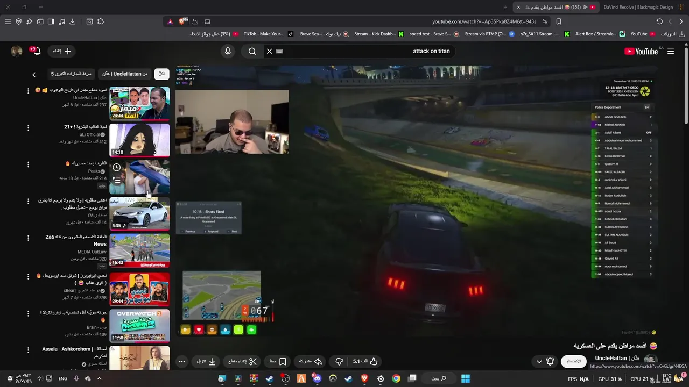Open the Brave wallet card icon

coord(40,21)
